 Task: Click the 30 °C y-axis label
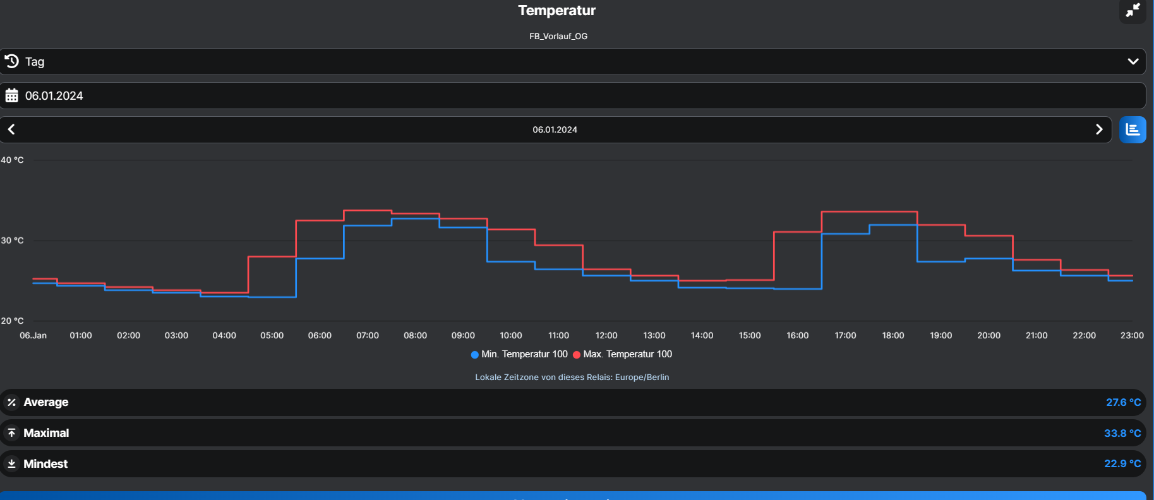[12, 241]
